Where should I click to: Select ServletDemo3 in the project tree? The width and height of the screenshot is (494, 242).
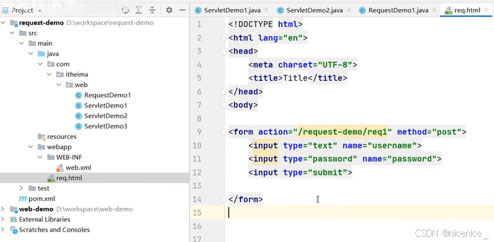pyautogui.click(x=105, y=126)
